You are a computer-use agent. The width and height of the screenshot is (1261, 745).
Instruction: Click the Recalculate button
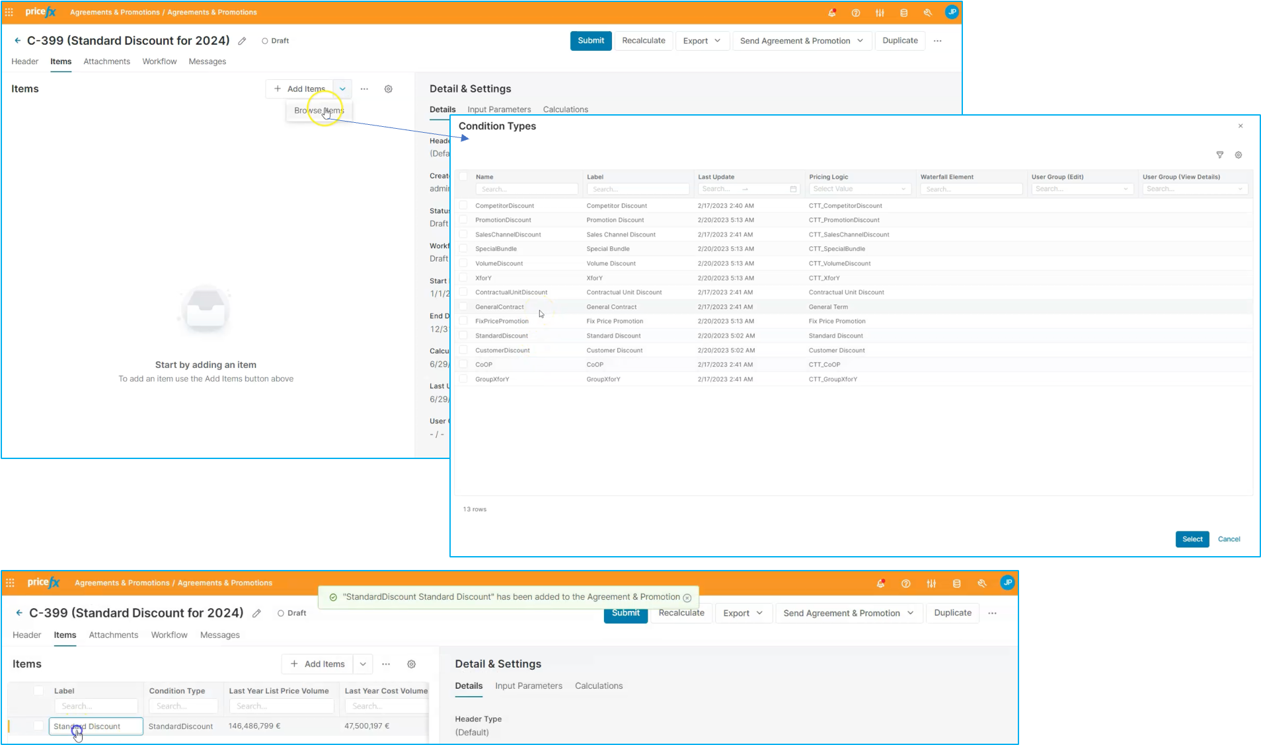click(643, 41)
